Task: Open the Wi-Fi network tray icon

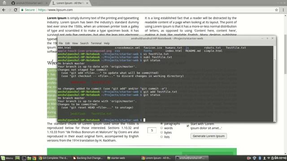Action: click(269, 158)
